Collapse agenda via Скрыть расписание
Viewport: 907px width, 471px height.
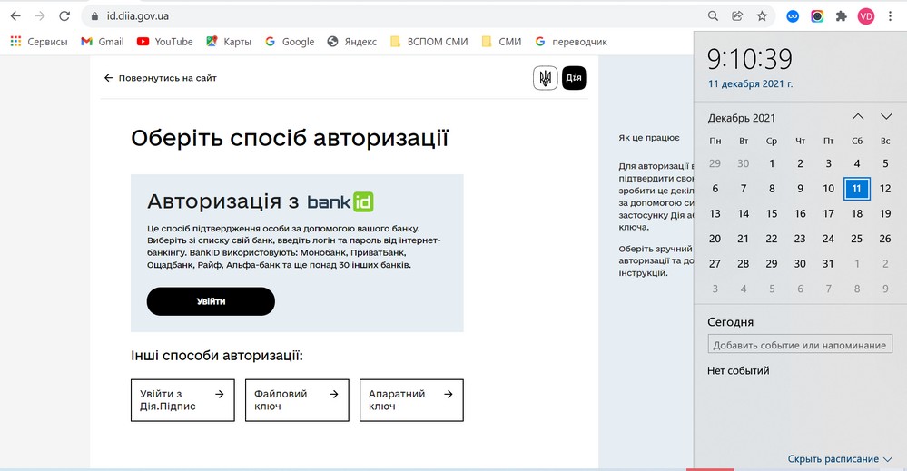click(840, 459)
